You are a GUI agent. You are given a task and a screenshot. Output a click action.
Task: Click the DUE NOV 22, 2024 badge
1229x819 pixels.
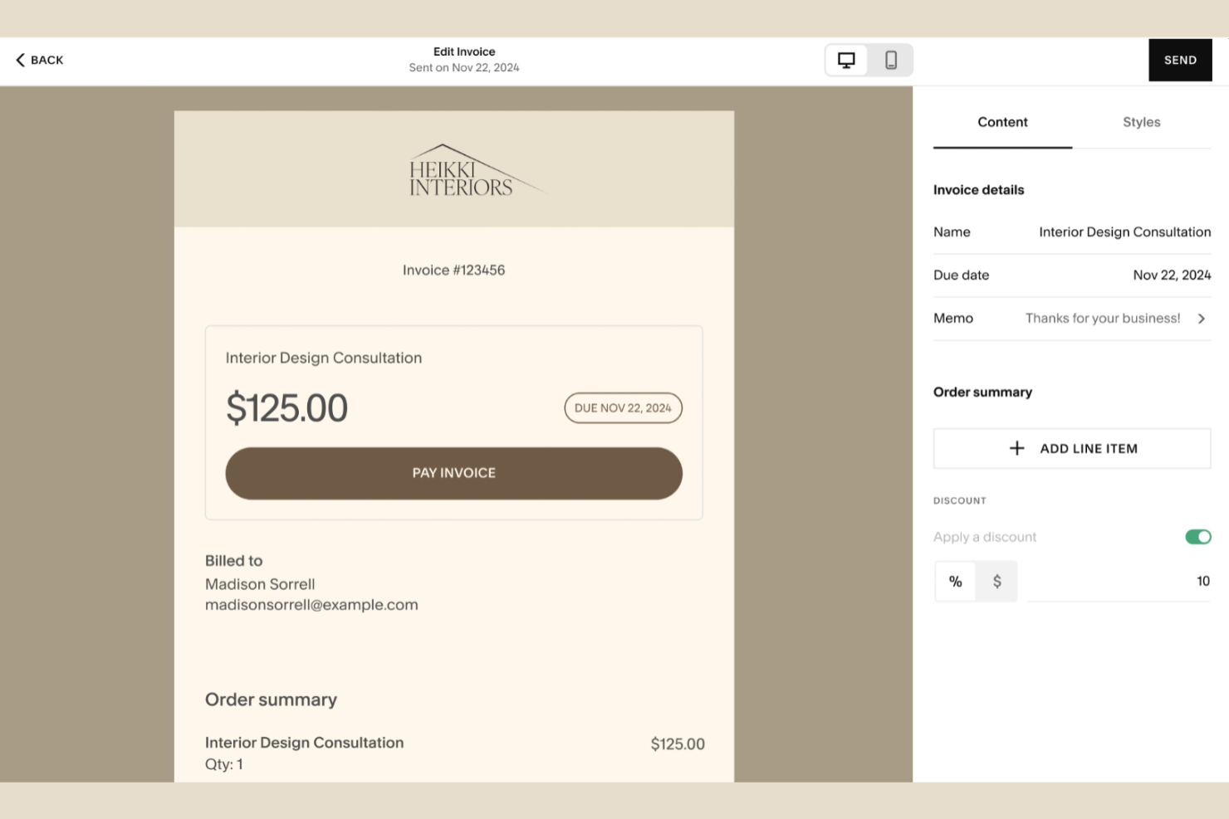[623, 407]
